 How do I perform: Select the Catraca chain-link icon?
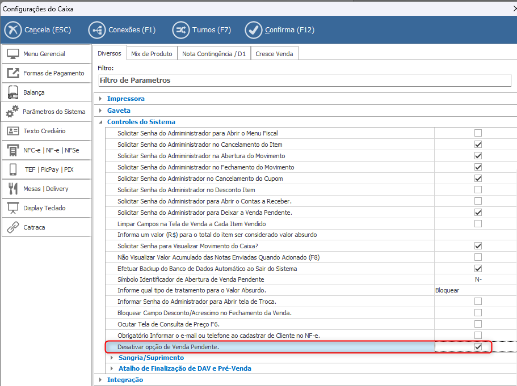click(x=13, y=227)
